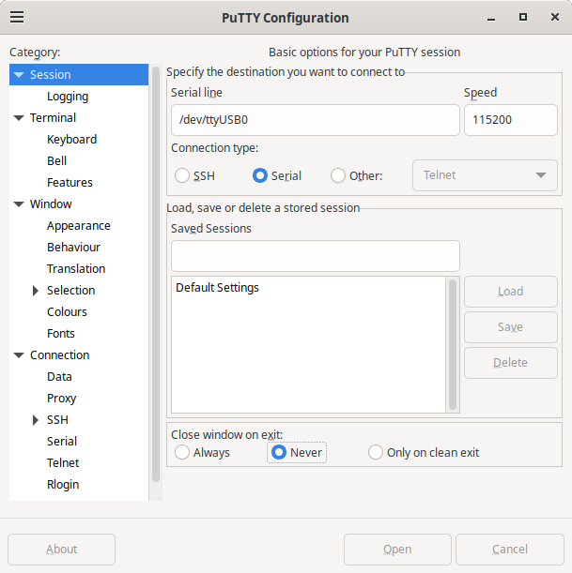Choose the Other connection type radio

[x=338, y=175]
